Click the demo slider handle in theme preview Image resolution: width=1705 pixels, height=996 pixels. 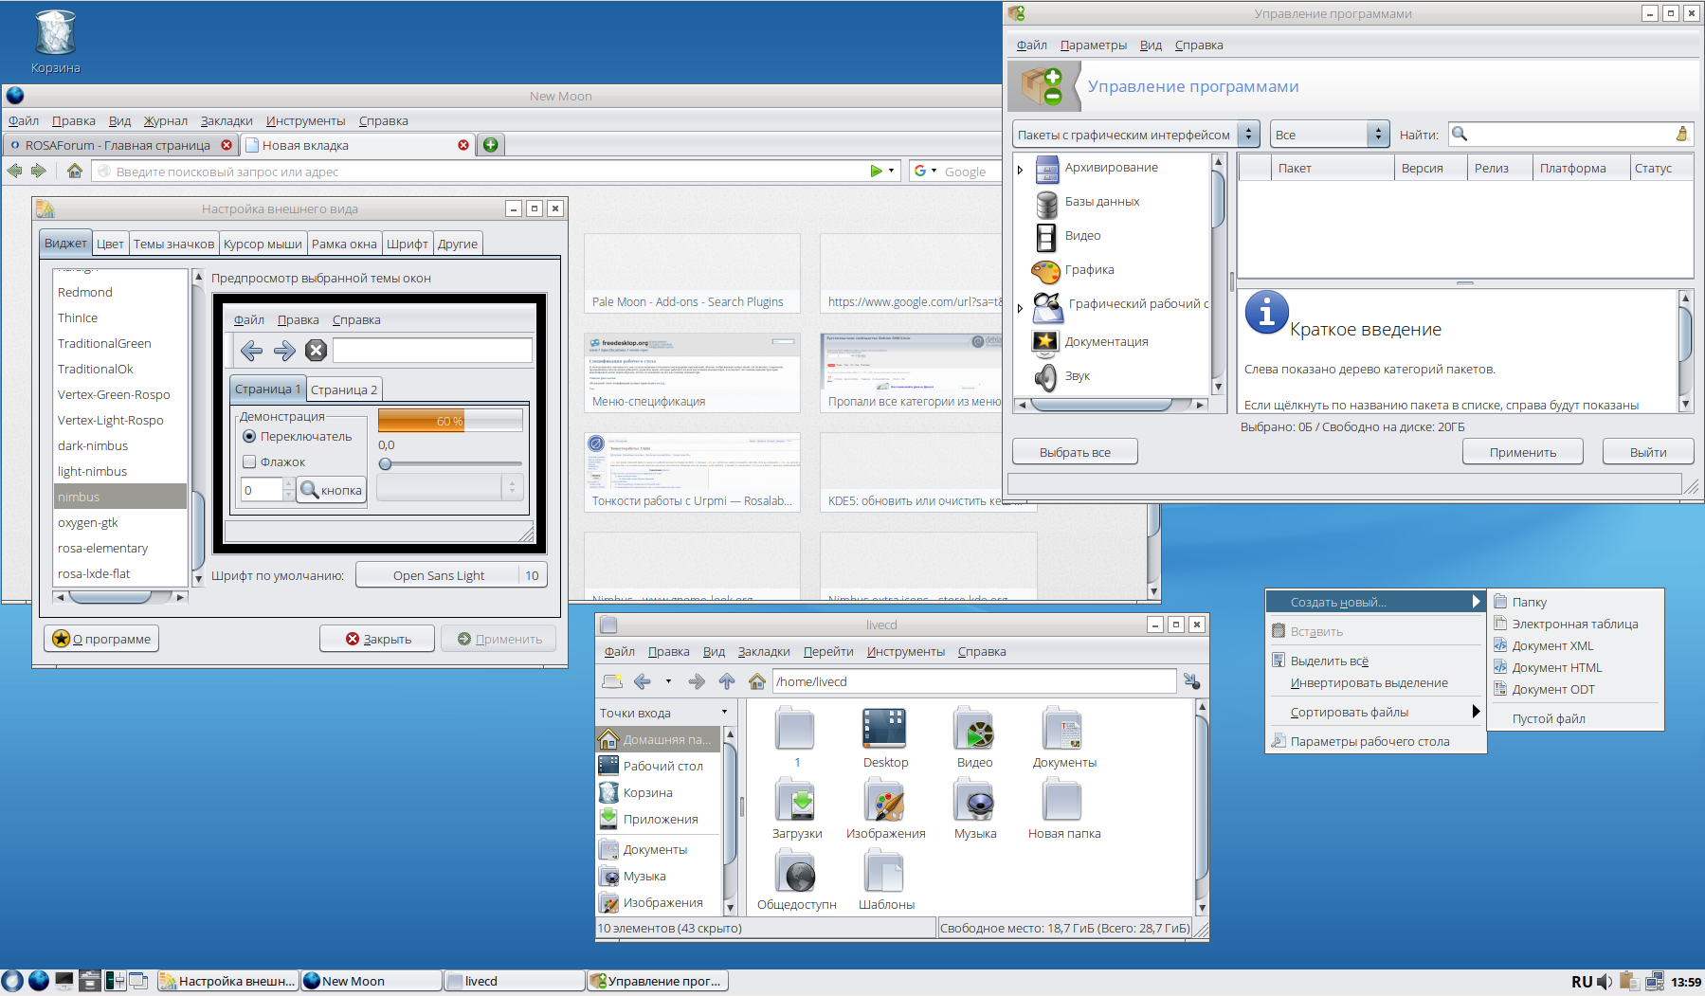point(386,463)
